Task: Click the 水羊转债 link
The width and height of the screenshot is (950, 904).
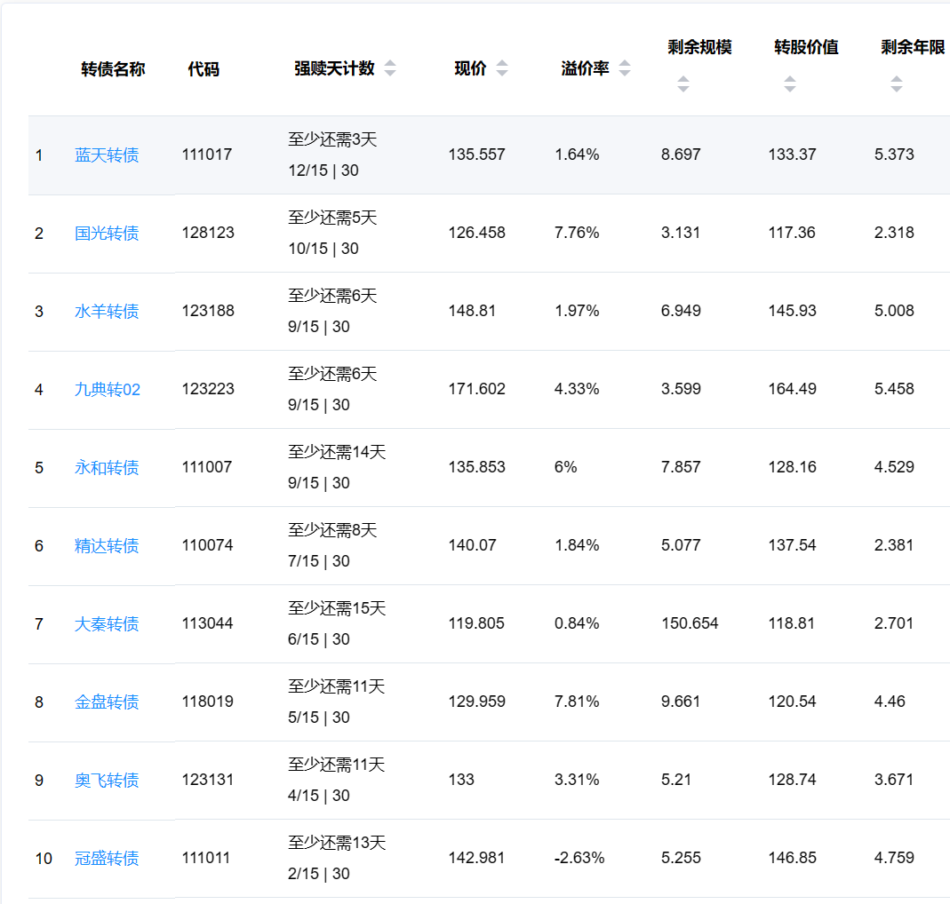Action: click(107, 312)
